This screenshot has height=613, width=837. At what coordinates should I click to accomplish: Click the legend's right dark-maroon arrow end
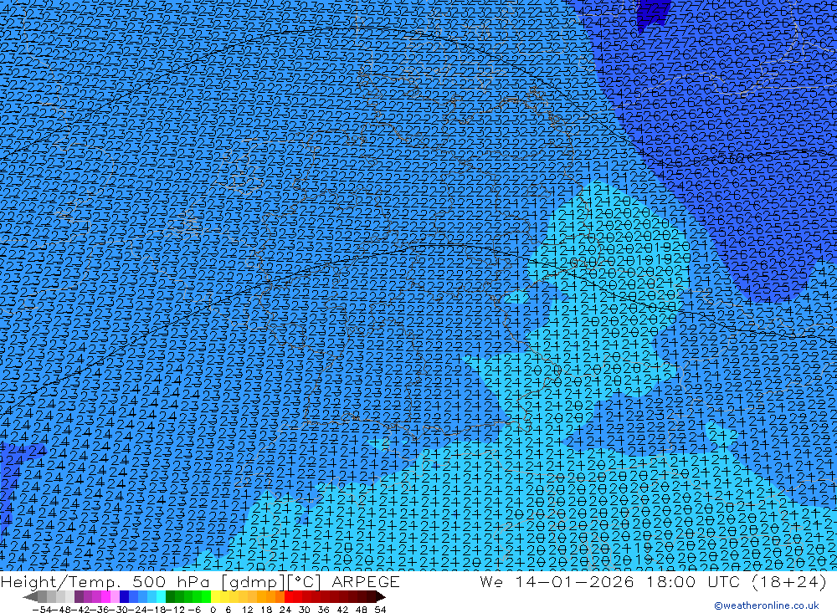pyautogui.click(x=380, y=597)
